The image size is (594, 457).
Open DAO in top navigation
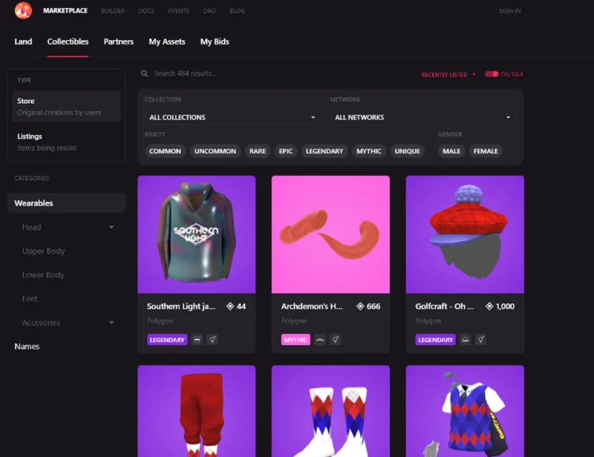209,11
